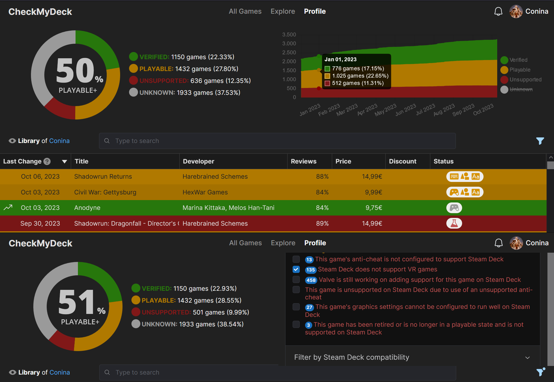
Task: Click Conina avatar in top header
Action: (x=516, y=12)
